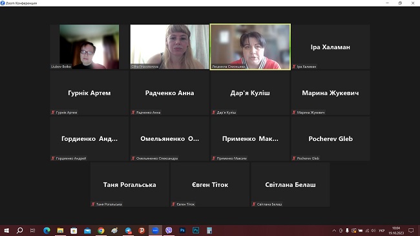This screenshot has height=236, width=420.
Task: Expand hidden system tray icons chevron
Action: 334,230
